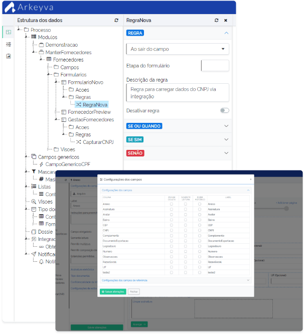Click the notification bell icon in the tree

[x=41, y=261]
